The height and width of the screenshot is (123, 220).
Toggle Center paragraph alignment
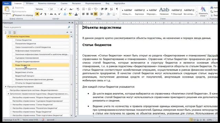click(x=87, y=14)
